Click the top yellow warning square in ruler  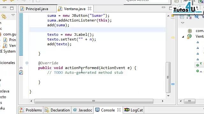(x=173, y=16)
